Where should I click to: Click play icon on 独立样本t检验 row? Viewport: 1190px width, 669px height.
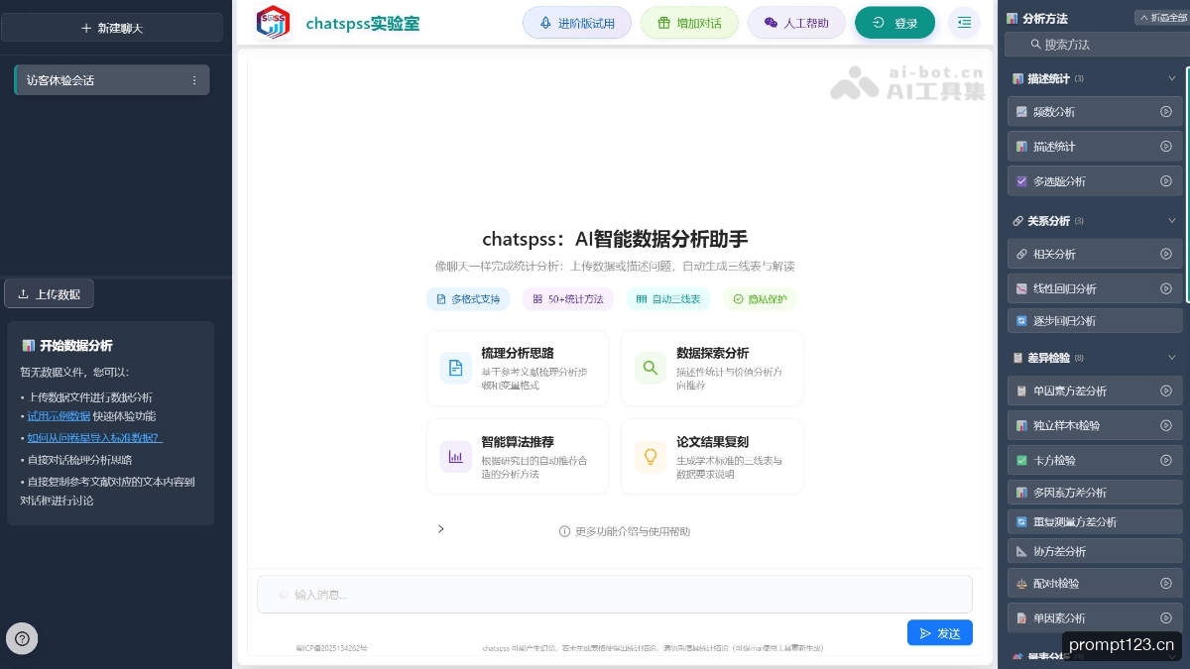pyautogui.click(x=1166, y=425)
